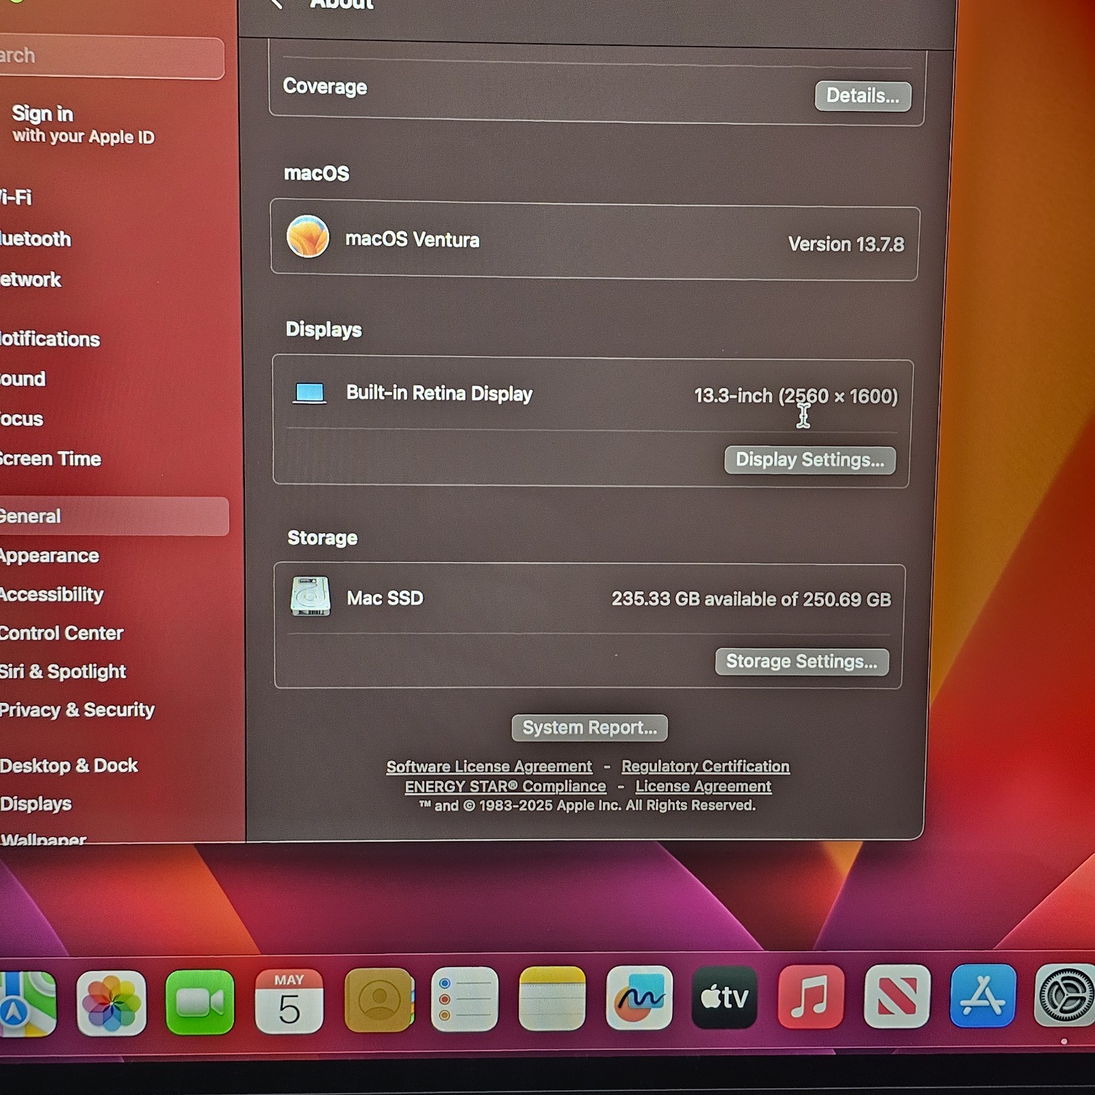Launch the Photos app in dock
The height and width of the screenshot is (1095, 1095).
(111, 1003)
